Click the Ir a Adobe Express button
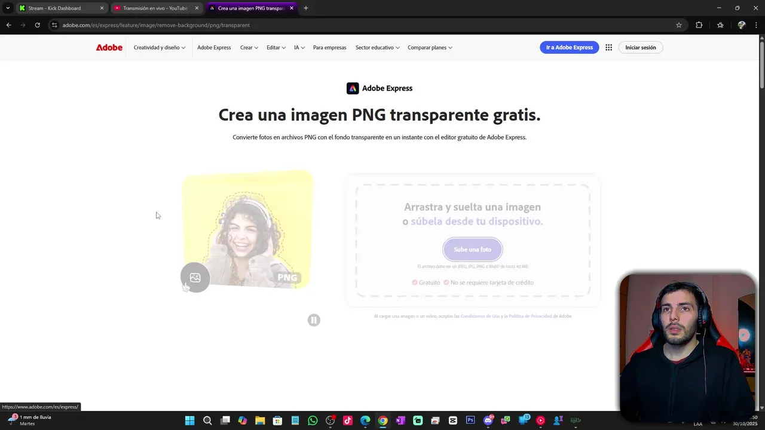 click(570, 47)
